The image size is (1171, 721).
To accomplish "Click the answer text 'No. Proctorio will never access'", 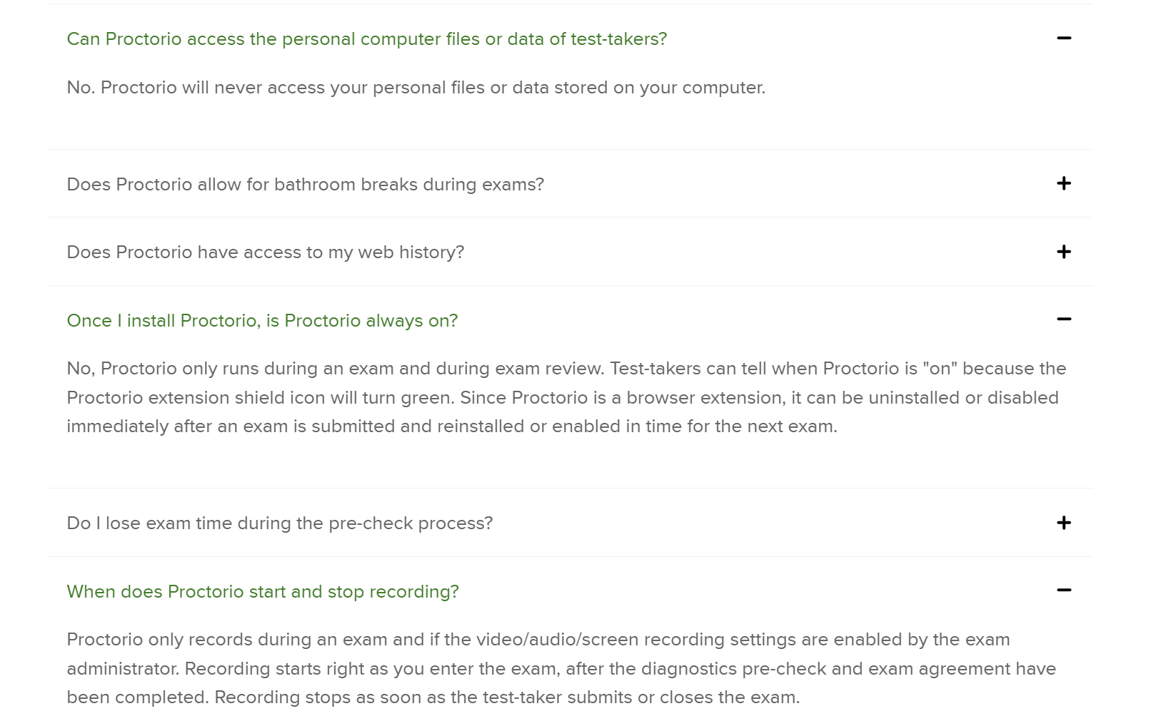I will click(416, 88).
